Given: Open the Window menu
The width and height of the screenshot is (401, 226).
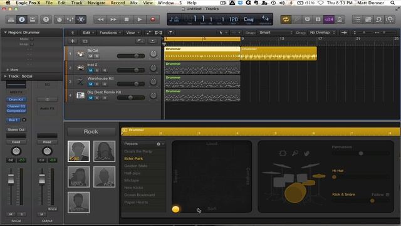Looking at the screenshot, I should 165,3.
